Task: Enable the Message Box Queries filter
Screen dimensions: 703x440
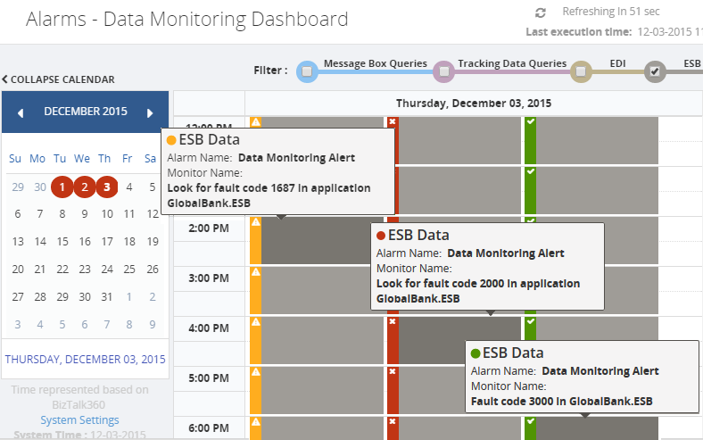Action: 307,71
